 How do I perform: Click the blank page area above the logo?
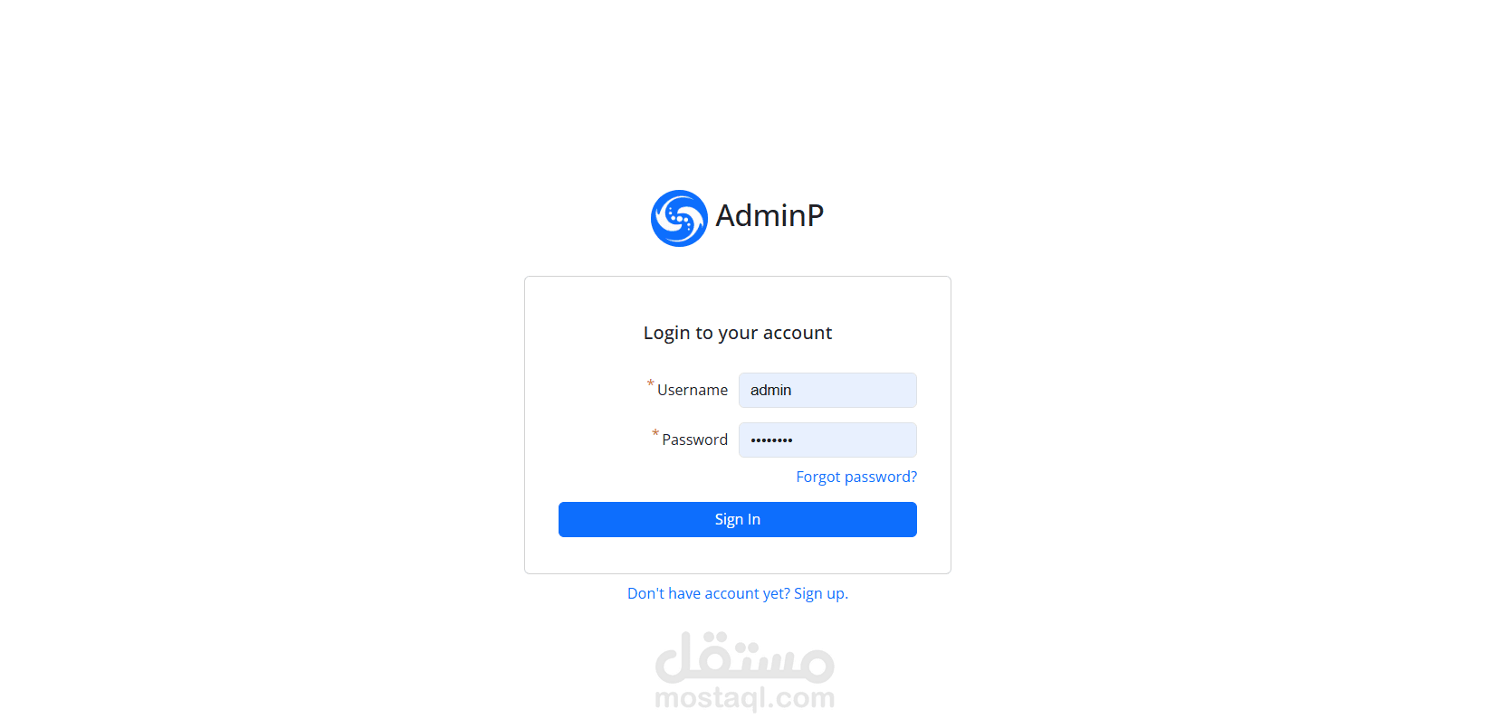(x=737, y=90)
